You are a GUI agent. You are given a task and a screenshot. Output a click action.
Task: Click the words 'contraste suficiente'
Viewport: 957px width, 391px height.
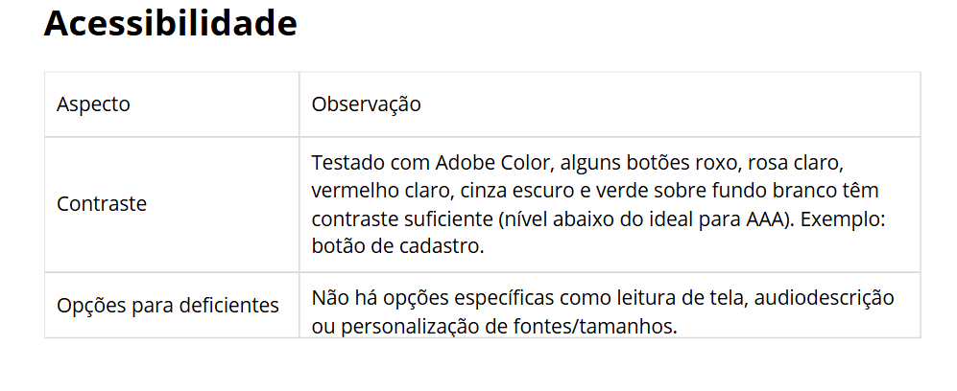point(402,218)
